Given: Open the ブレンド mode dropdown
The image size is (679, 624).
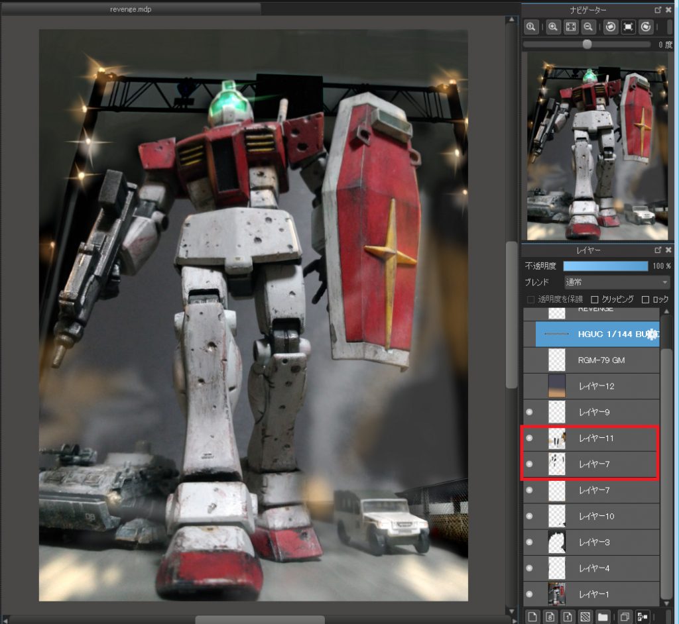Looking at the screenshot, I should click(x=617, y=282).
